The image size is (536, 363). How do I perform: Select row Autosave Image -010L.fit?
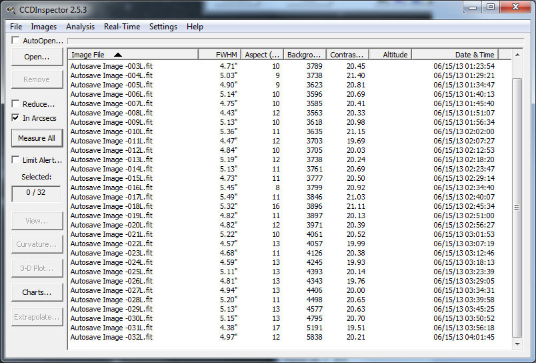[x=289, y=131]
